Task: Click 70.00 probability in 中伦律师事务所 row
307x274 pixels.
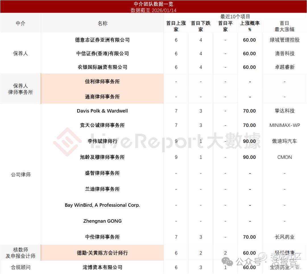Action: [x=249, y=237]
